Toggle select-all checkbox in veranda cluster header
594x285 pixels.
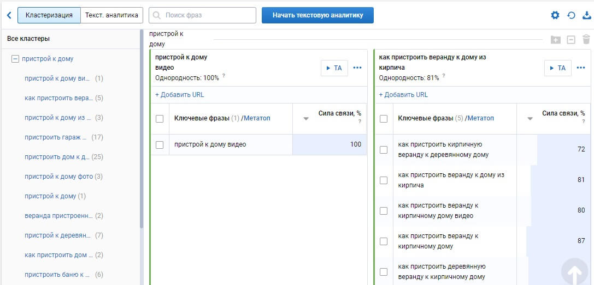click(384, 119)
